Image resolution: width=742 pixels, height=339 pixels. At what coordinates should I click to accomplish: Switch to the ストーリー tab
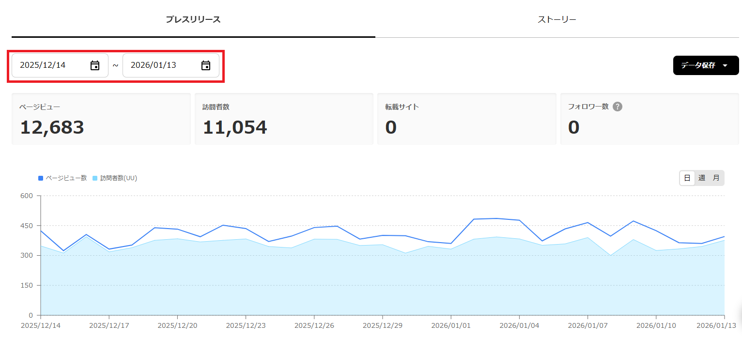[557, 19]
